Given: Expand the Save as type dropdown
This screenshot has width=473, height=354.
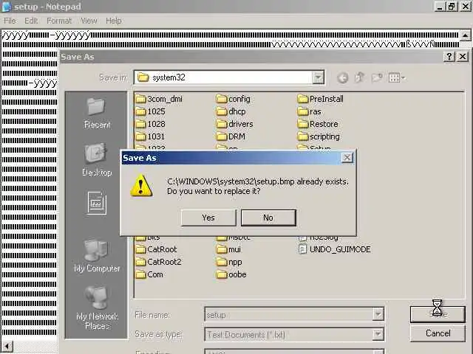Looking at the screenshot, I should pyautogui.click(x=378, y=334).
